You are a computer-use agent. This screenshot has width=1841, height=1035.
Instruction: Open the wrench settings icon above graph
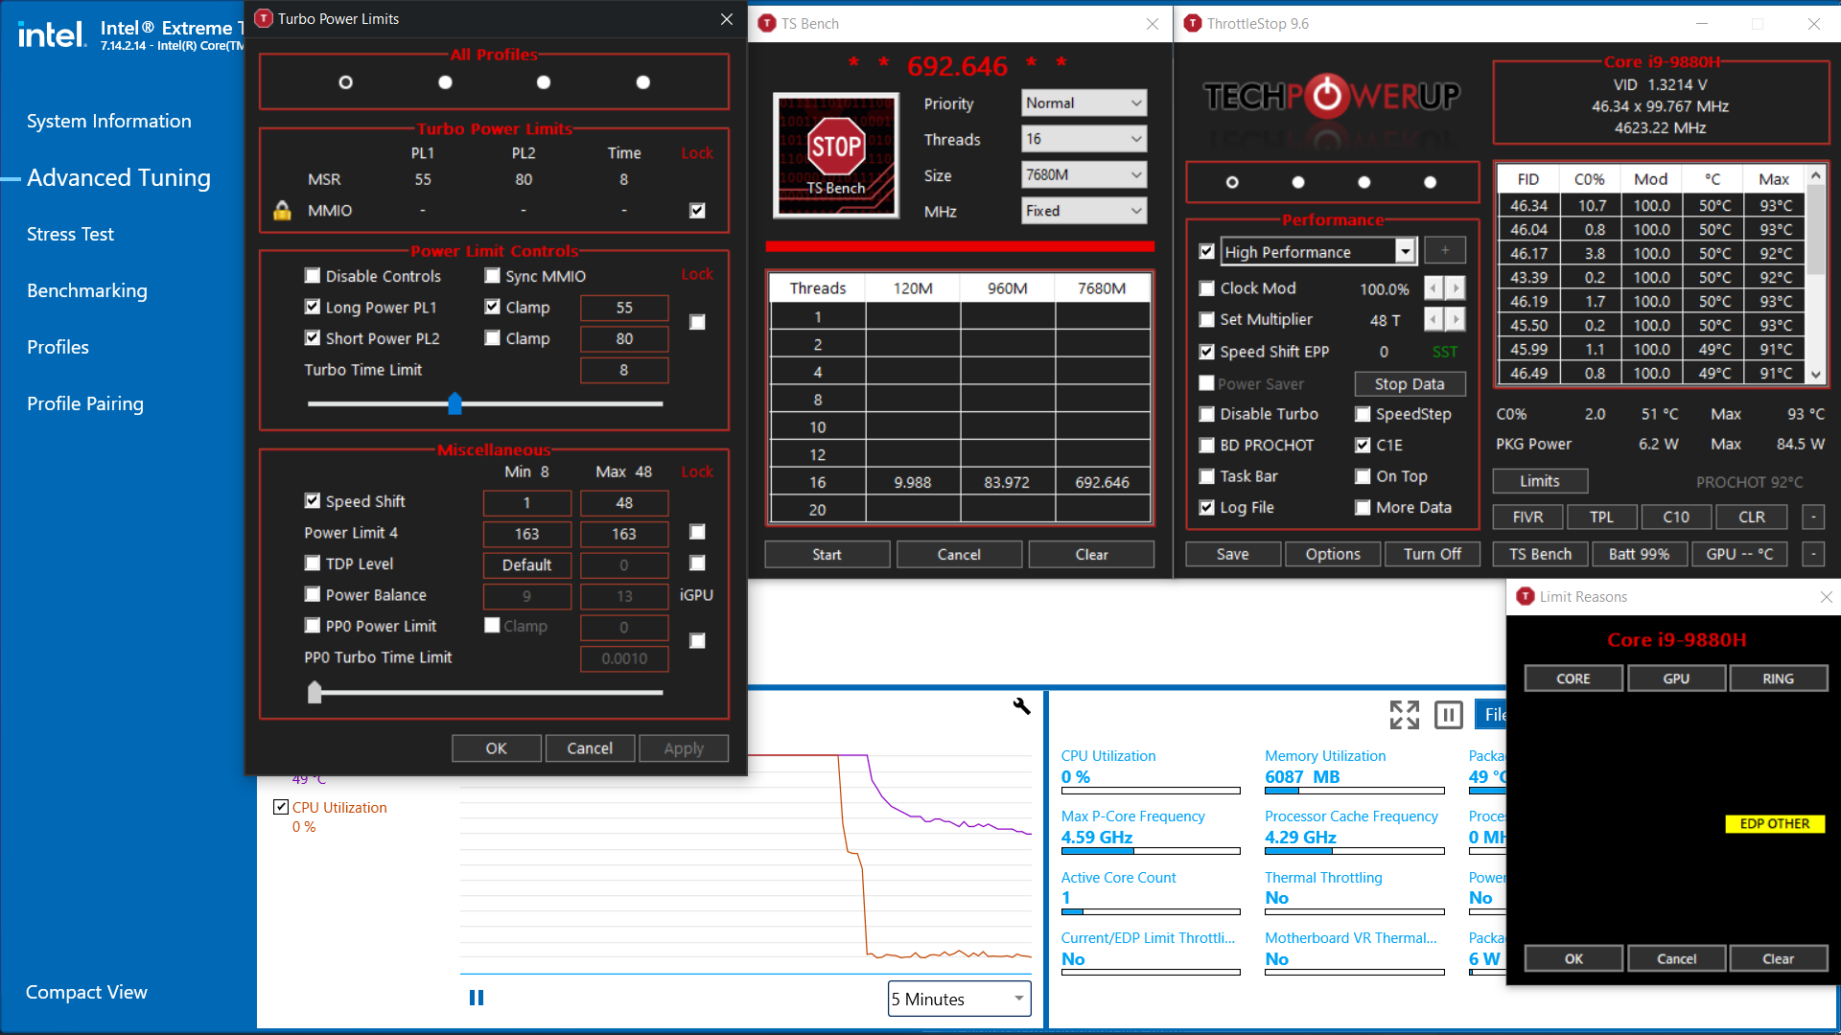(x=1021, y=706)
